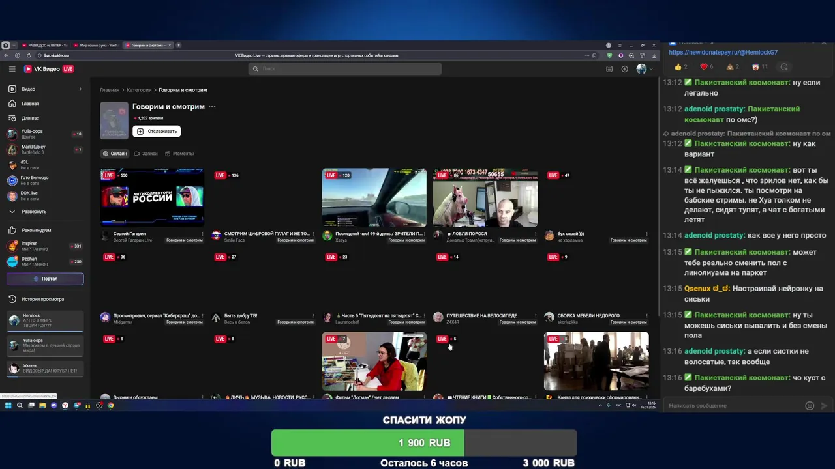Click the VK Видео LIVE logo

[x=49, y=69]
